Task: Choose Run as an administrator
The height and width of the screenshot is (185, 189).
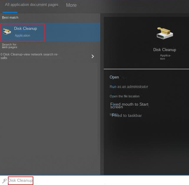Action: click(x=129, y=87)
